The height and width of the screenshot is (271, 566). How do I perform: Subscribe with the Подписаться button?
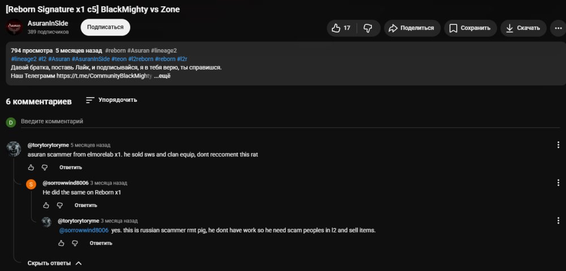pyautogui.click(x=105, y=27)
